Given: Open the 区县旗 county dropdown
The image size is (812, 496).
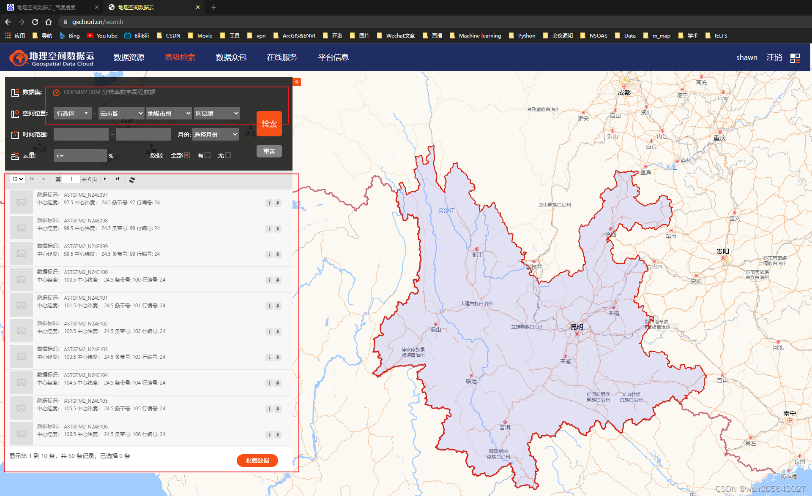Looking at the screenshot, I should coord(217,113).
